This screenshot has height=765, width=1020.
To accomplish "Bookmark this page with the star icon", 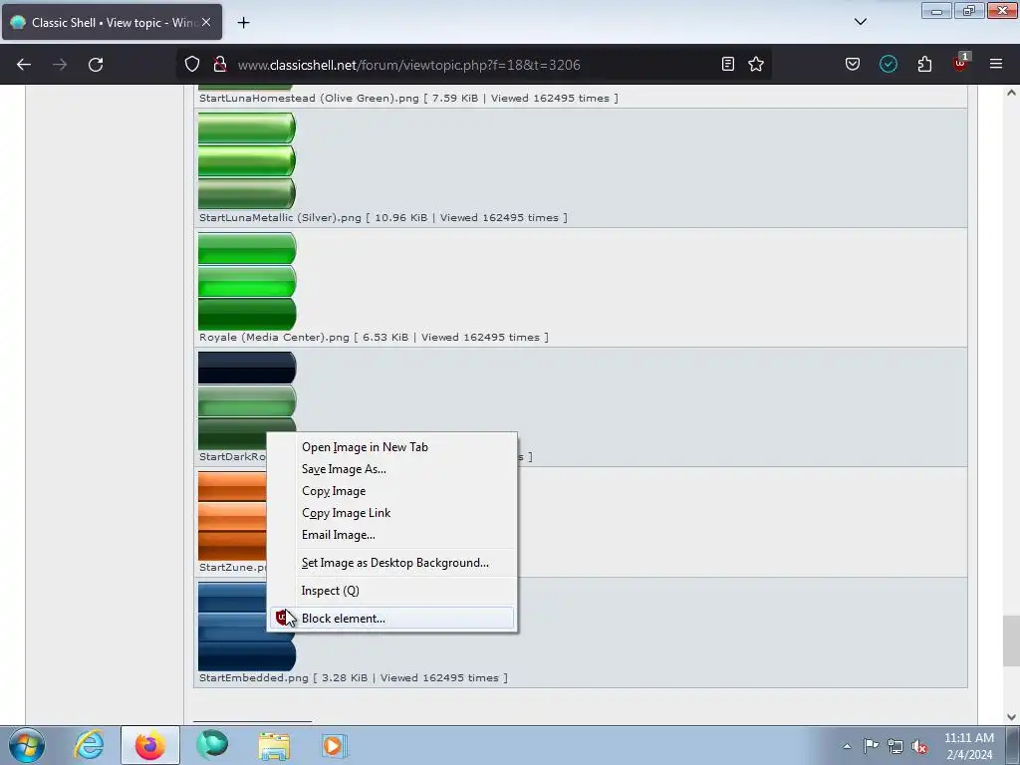I will point(756,65).
